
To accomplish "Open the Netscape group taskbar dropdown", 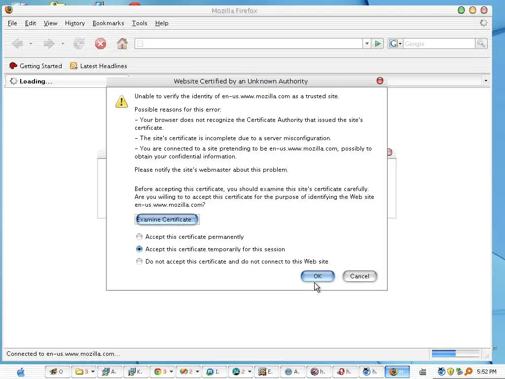I will pyautogui.click(x=250, y=372).
